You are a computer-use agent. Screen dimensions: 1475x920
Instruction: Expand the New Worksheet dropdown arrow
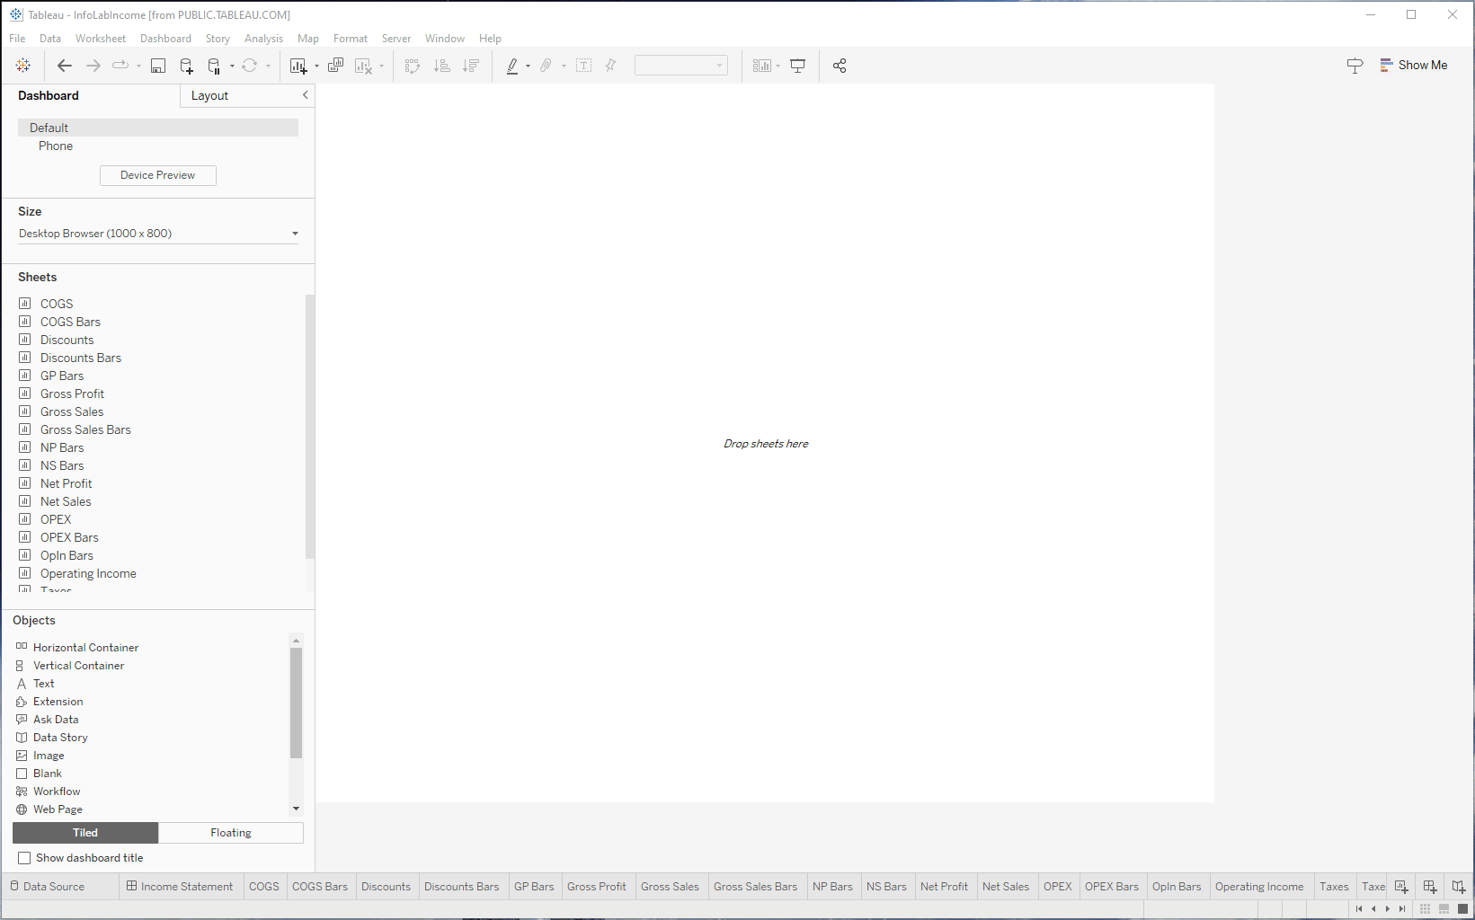(316, 66)
